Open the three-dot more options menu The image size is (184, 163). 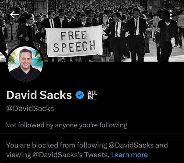(x=171, y=15)
